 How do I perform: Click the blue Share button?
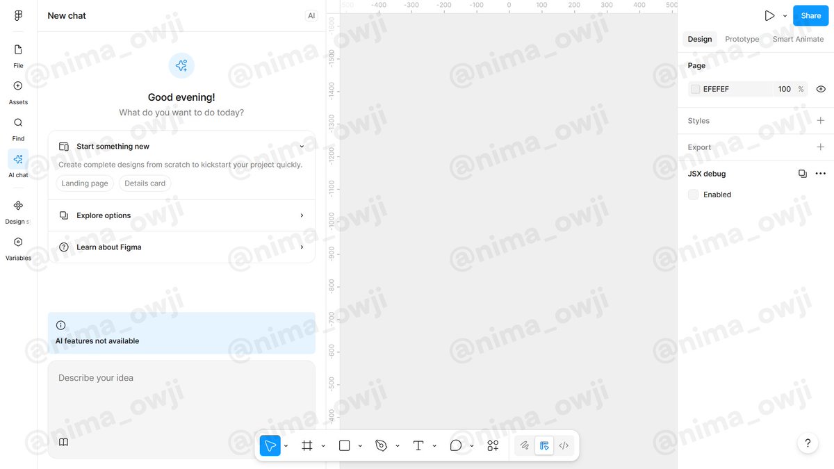(x=810, y=15)
